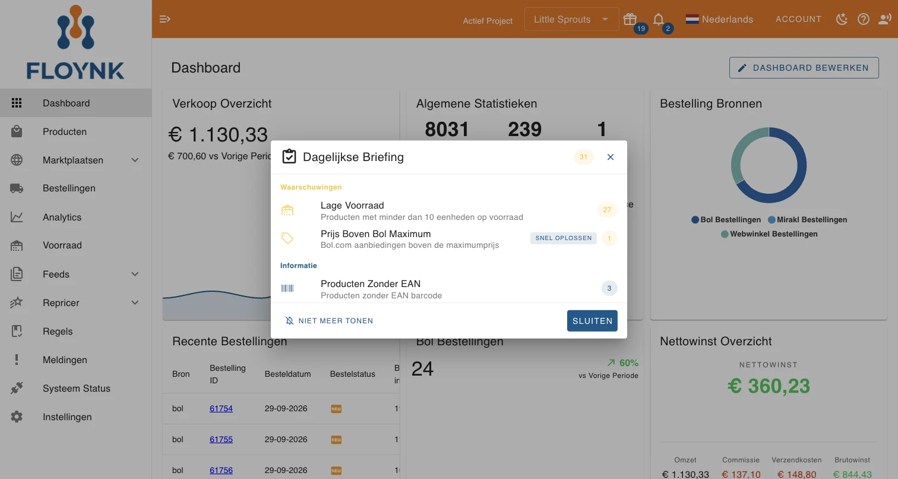Open order link 61755

(x=221, y=440)
